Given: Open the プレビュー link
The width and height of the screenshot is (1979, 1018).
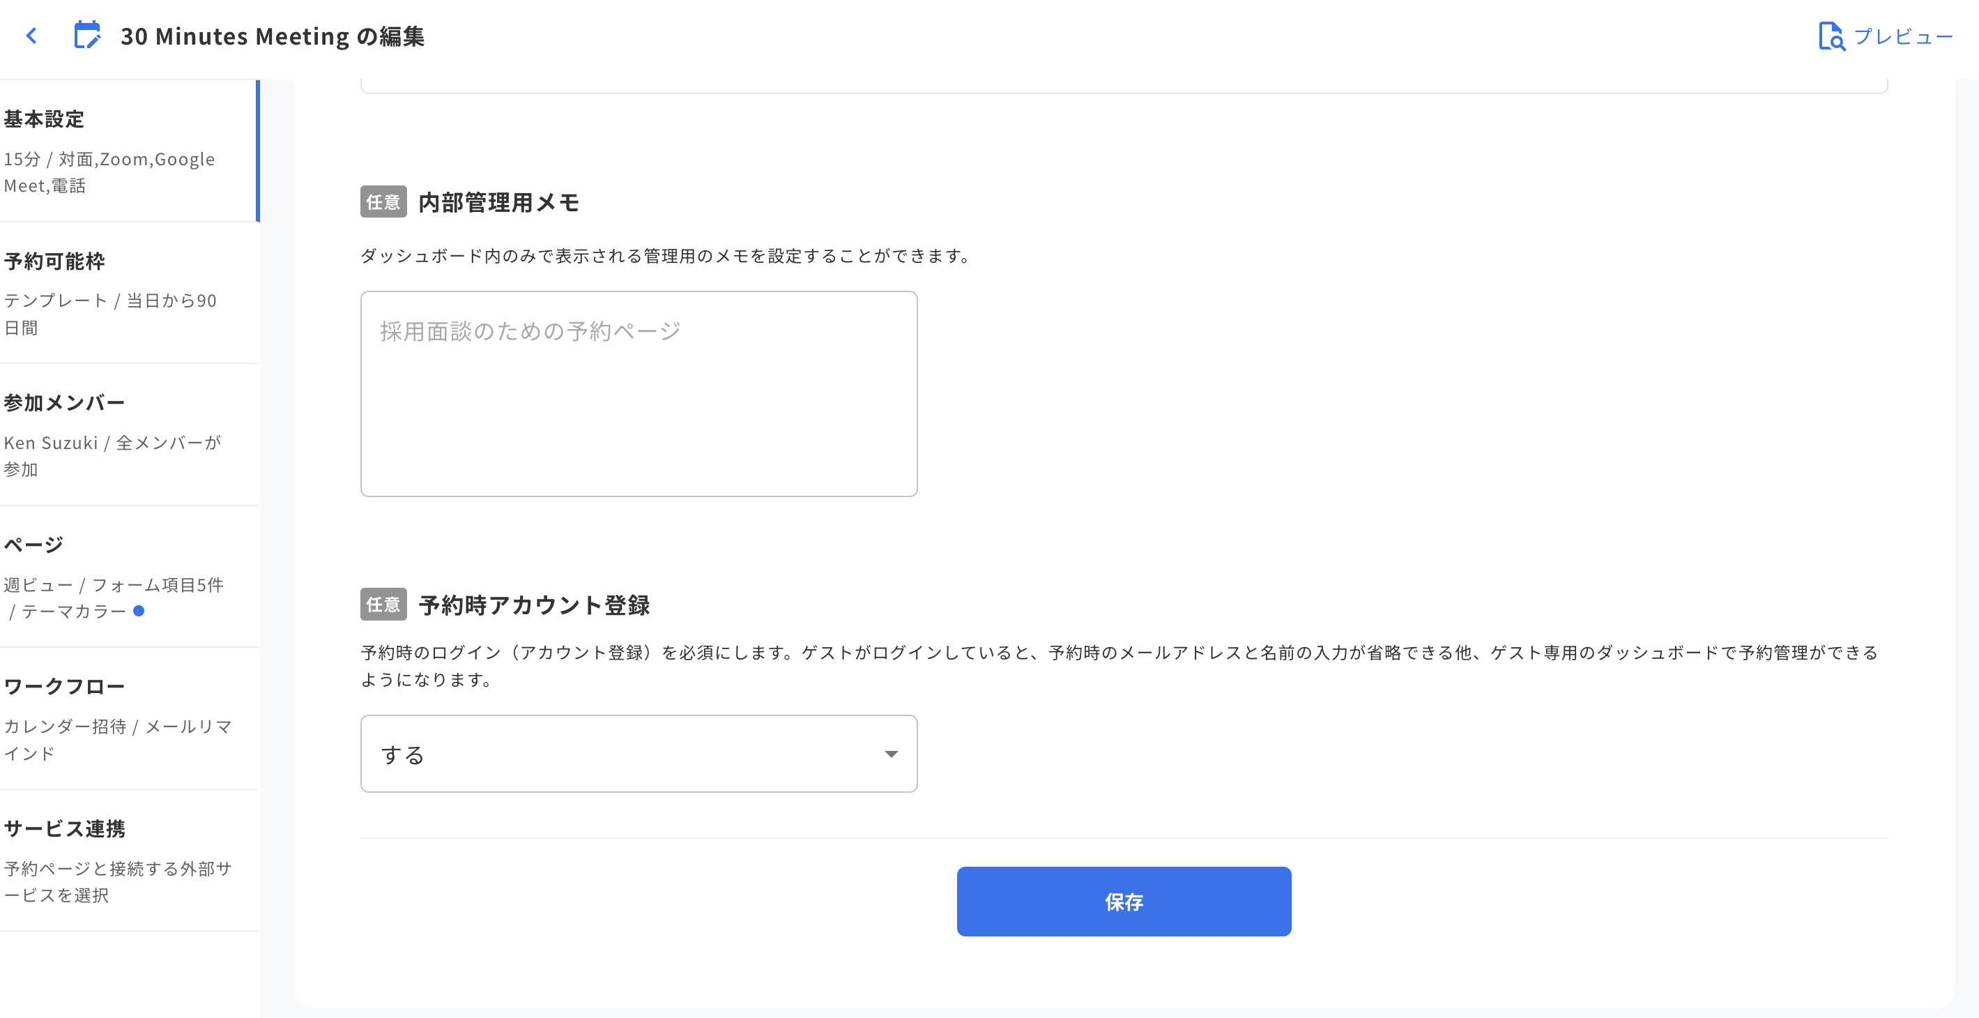Looking at the screenshot, I should (x=1903, y=36).
